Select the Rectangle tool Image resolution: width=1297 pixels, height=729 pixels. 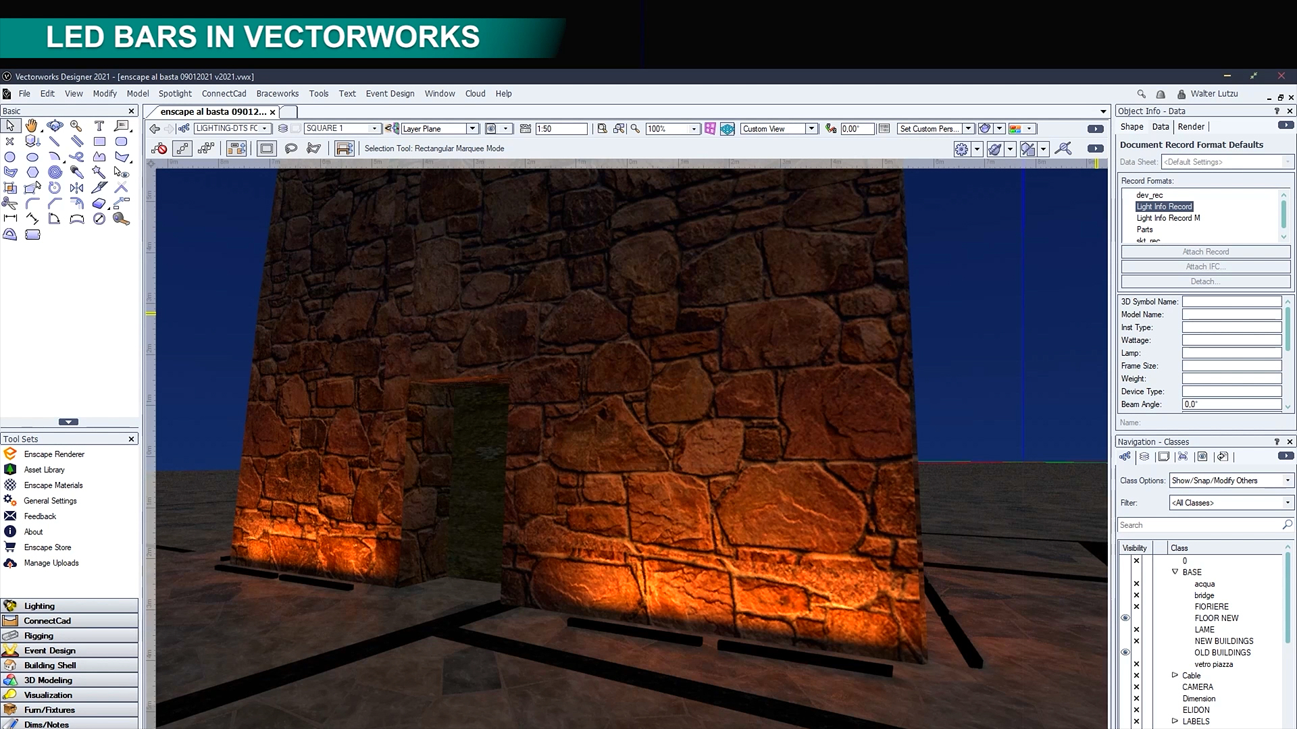(99, 141)
